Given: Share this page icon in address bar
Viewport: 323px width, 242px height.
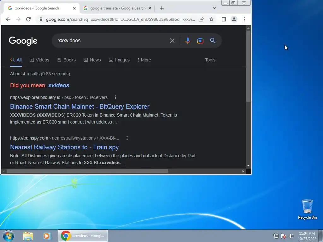Looking at the screenshot, I should coord(201,19).
